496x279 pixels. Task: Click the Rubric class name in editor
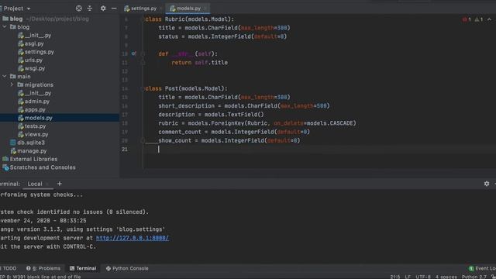click(174, 19)
